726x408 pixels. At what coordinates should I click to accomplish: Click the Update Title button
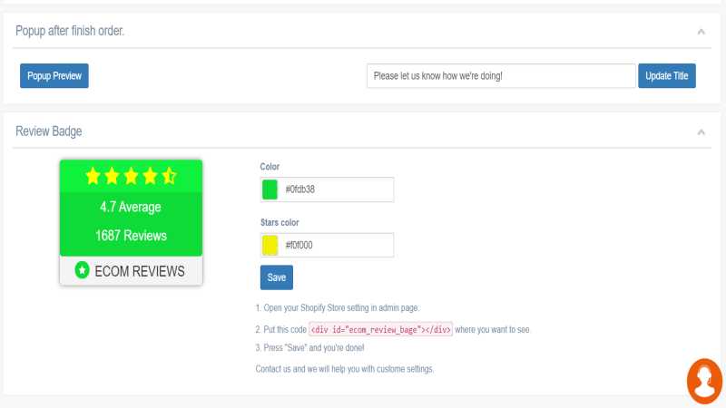pos(667,76)
